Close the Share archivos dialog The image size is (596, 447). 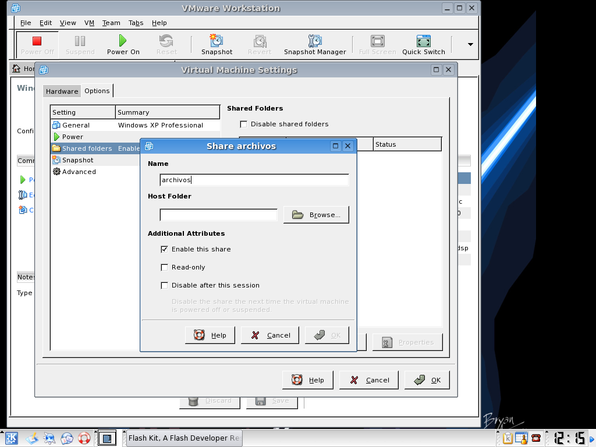(x=347, y=146)
